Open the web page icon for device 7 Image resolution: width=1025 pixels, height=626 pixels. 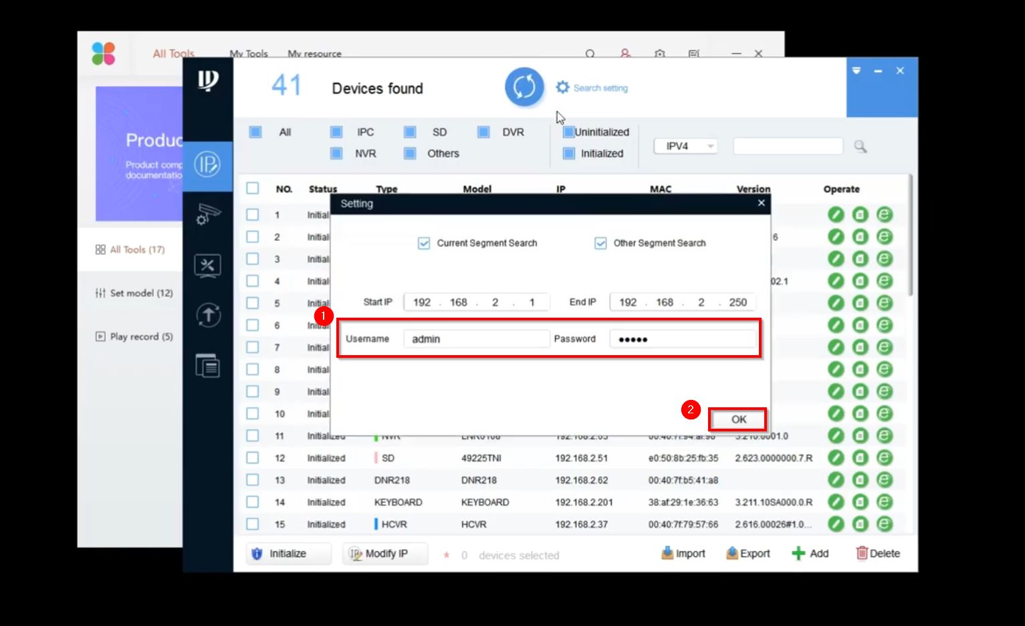(885, 347)
